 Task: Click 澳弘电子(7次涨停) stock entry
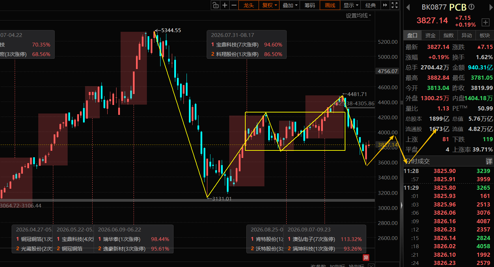click(314, 239)
